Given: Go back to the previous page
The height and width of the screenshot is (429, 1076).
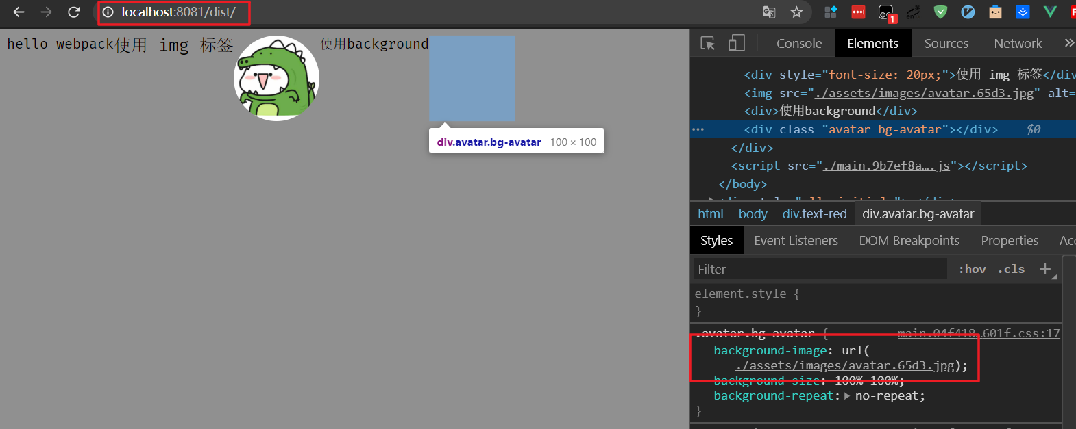Looking at the screenshot, I should tap(19, 12).
